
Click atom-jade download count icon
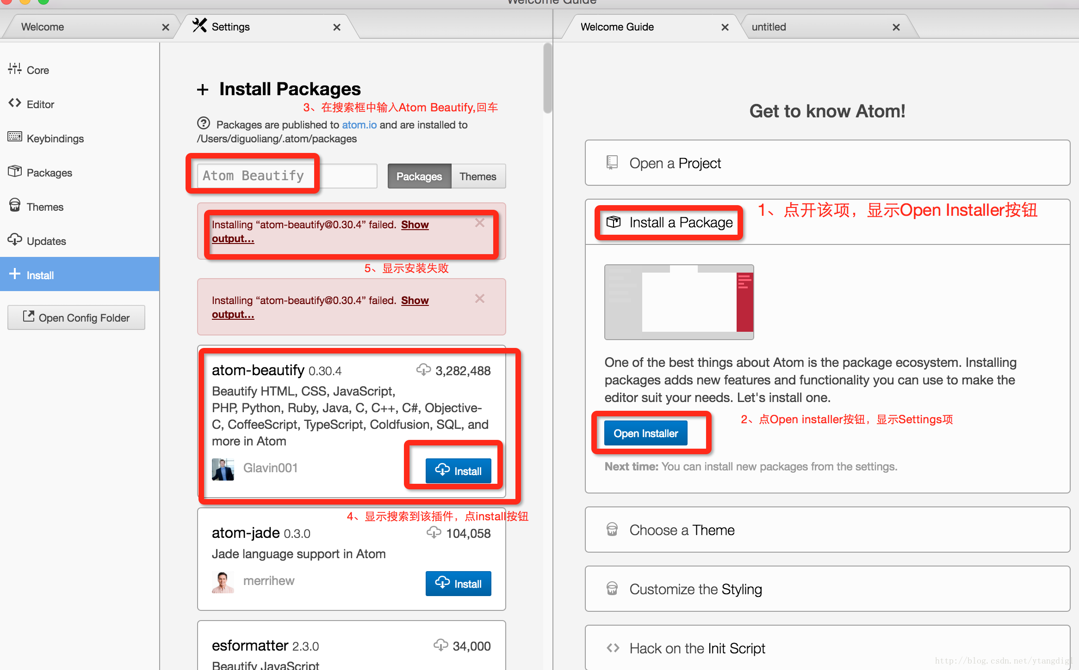pos(434,532)
